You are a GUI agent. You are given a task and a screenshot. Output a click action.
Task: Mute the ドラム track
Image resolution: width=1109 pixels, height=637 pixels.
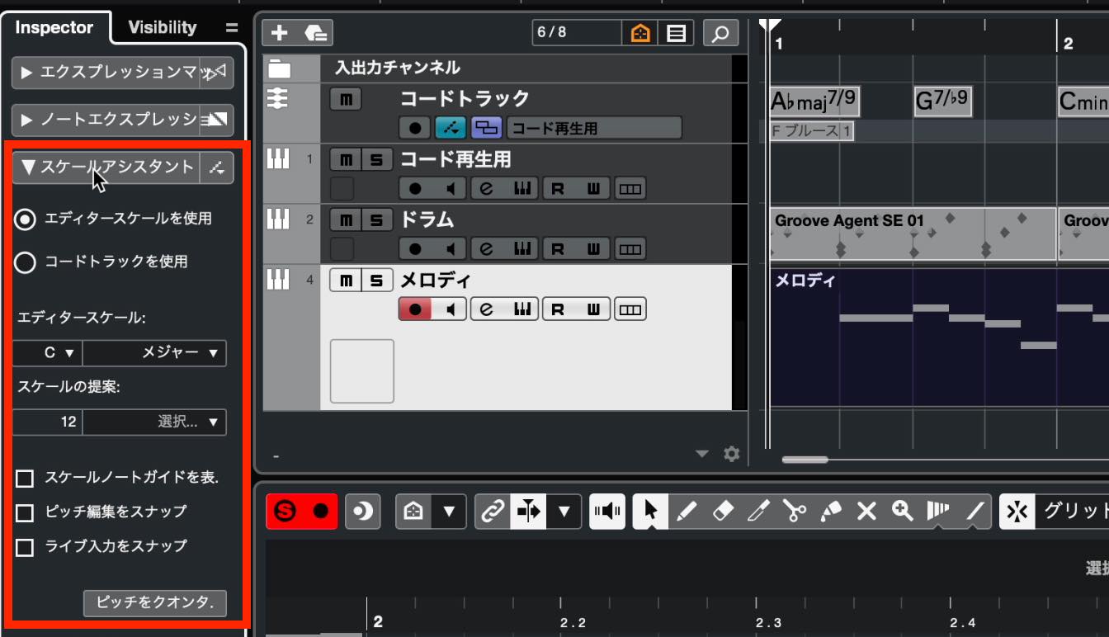pyautogui.click(x=345, y=220)
